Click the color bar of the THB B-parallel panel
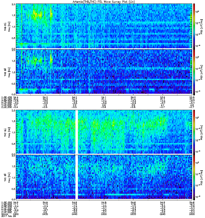This screenshot has width=205, height=218. (x=194, y=72)
